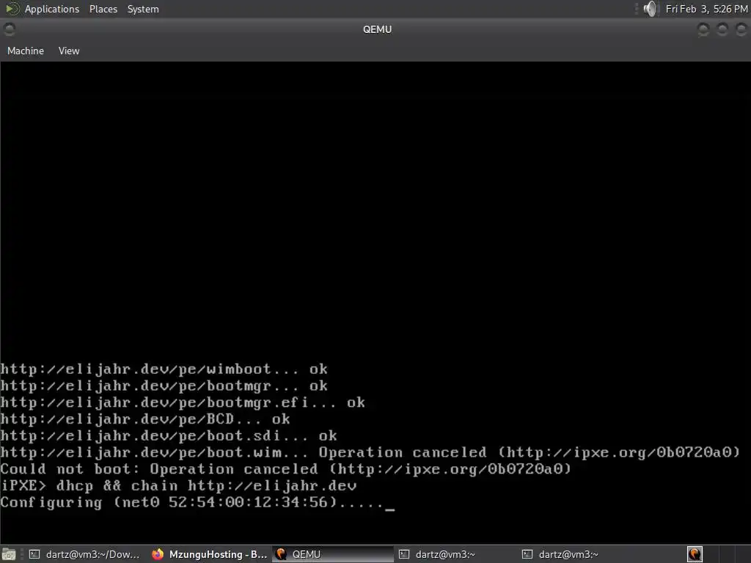
Task: Open the Machine menu in QEMU
Action: pos(26,51)
